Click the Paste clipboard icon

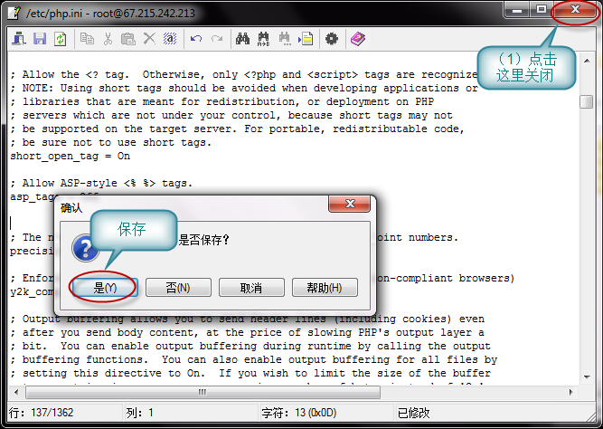[127, 39]
